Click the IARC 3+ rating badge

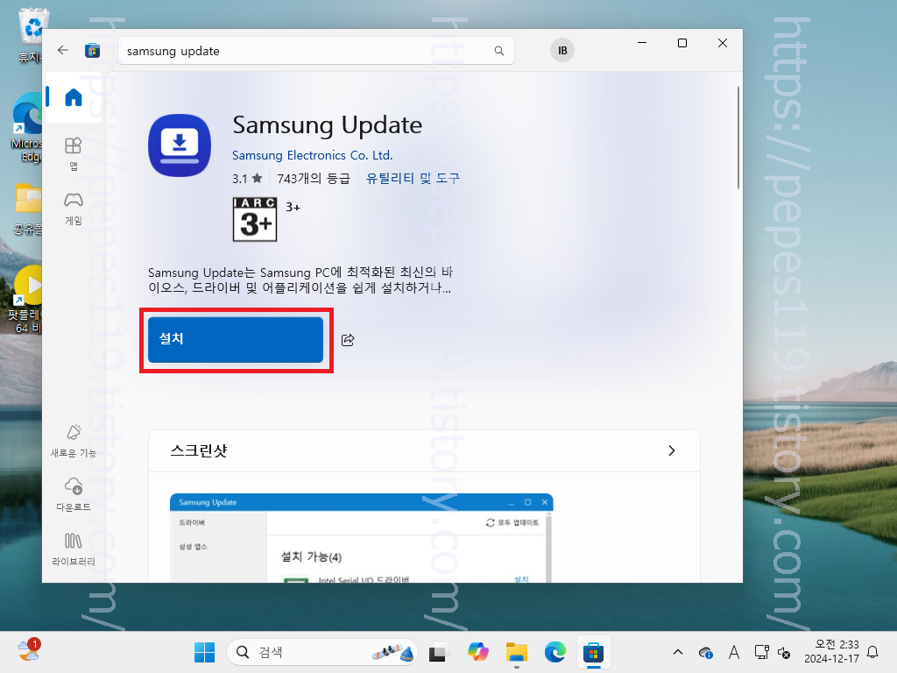[255, 219]
